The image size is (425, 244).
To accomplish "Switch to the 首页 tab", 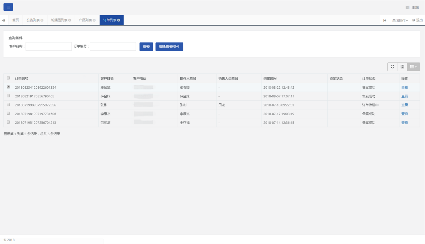I will pyautogui.click(x=15, y=20).
